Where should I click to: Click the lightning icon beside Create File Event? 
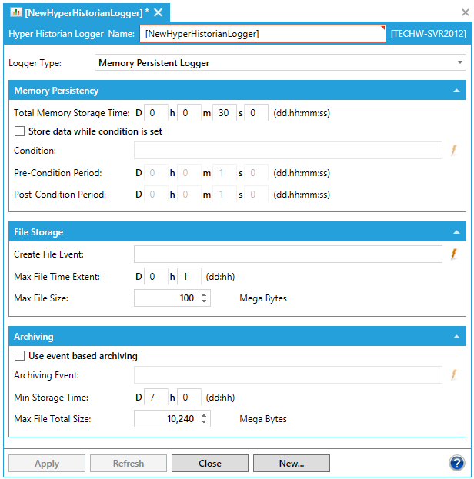[x=454, y=254]
